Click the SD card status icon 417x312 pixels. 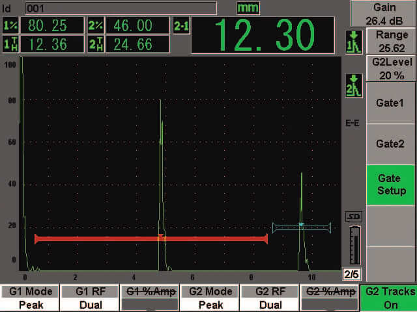[x=351, y=216]
